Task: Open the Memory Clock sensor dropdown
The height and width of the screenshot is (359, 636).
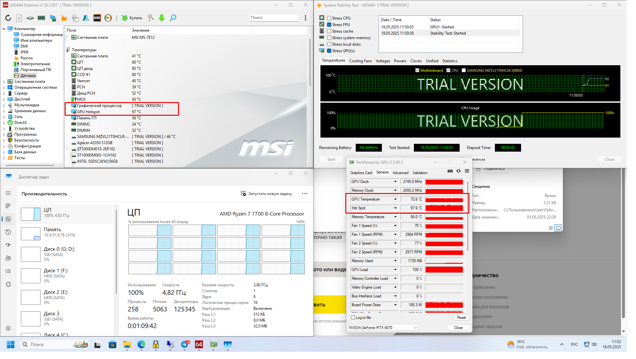Action: point(395,190)
